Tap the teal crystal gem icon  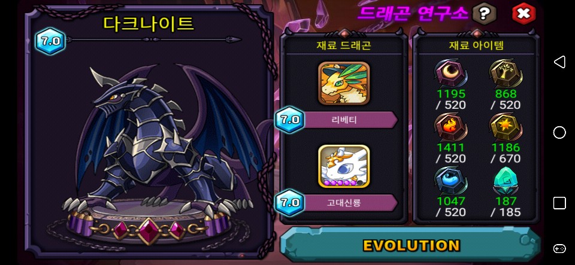506,181
